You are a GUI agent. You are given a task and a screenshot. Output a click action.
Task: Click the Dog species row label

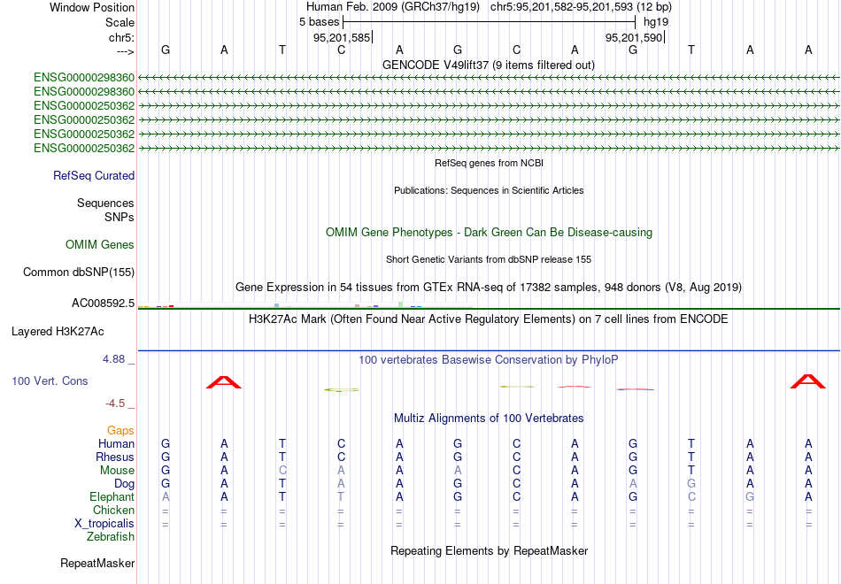pos(125,484)
